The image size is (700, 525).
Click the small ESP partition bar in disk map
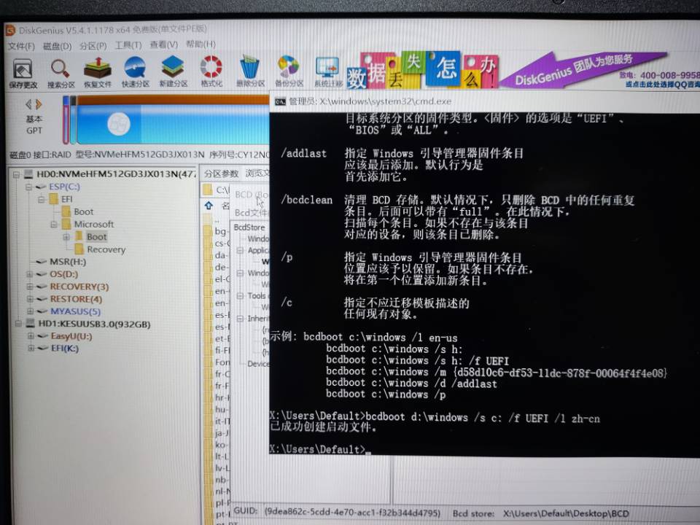click(66, 120)
